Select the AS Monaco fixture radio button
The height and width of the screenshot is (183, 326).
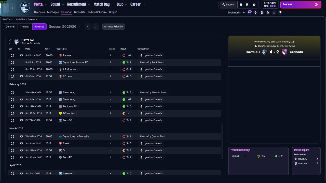pos(12,69)
